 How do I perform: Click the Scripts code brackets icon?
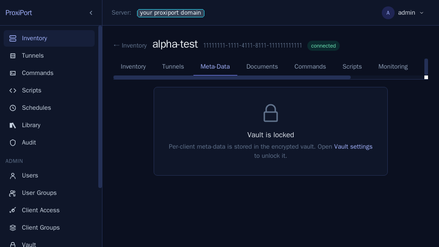(x=13, y=91)
